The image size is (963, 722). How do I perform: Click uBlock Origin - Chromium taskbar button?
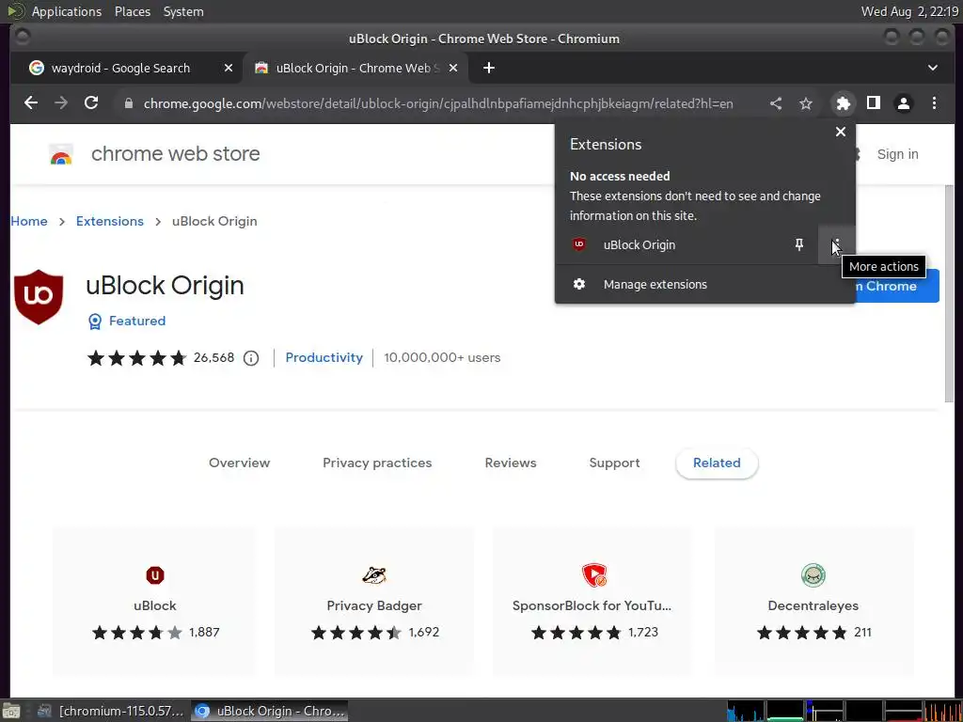click(270, 711)
